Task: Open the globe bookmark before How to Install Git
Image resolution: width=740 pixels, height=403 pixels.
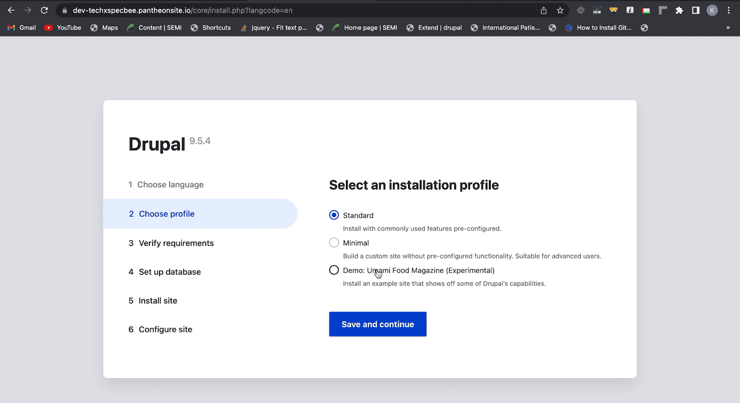Action: pos(553,28)
